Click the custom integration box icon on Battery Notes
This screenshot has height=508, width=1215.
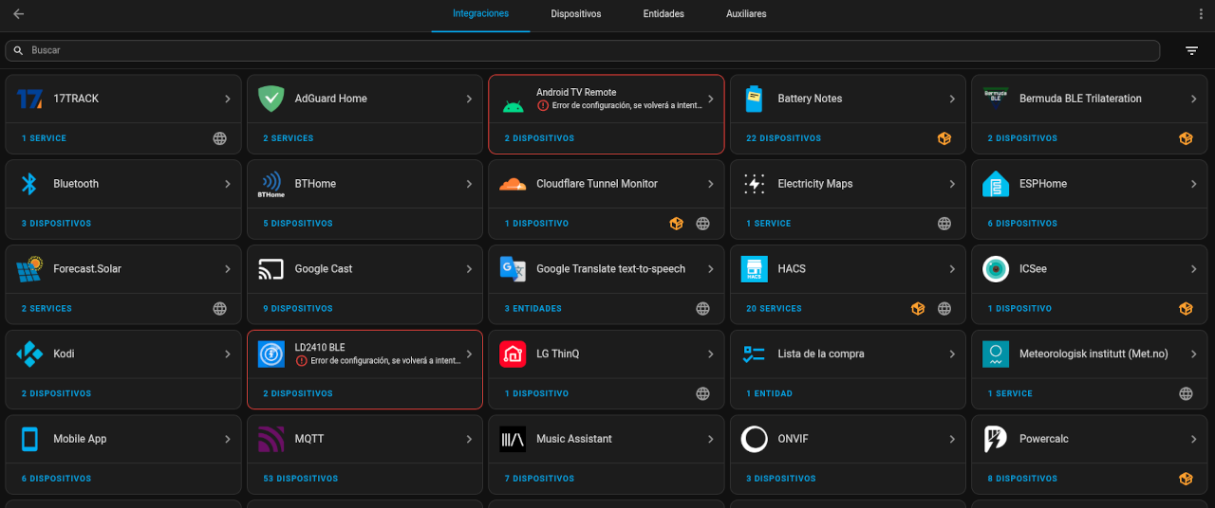click(944, 138)
